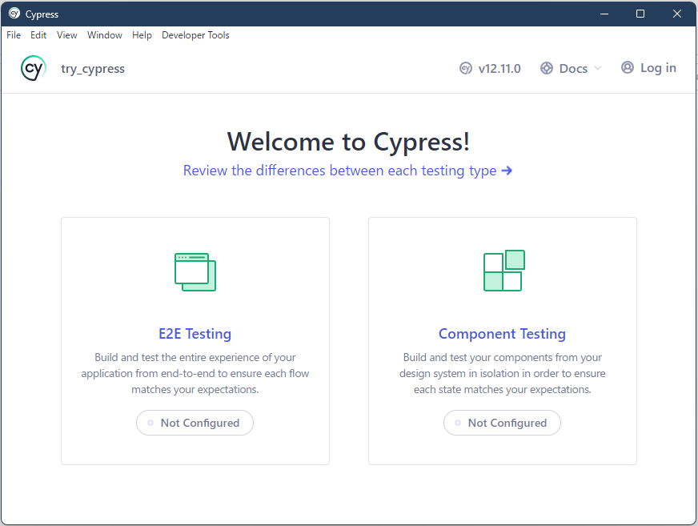Click the Cypress app icon in title bar
Screen dimensions: 698x526
coord(14,14)
